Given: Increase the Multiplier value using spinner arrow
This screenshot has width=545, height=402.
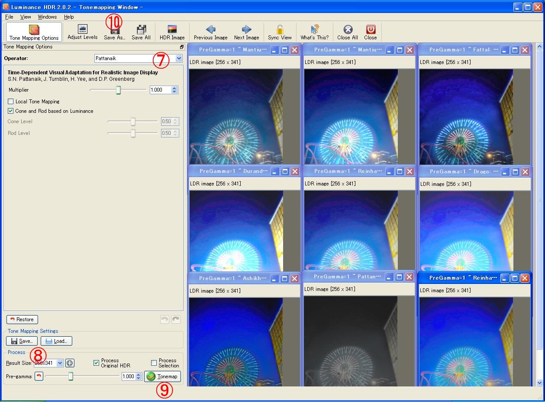Looking at the screenshot, I should click(174, 88).
